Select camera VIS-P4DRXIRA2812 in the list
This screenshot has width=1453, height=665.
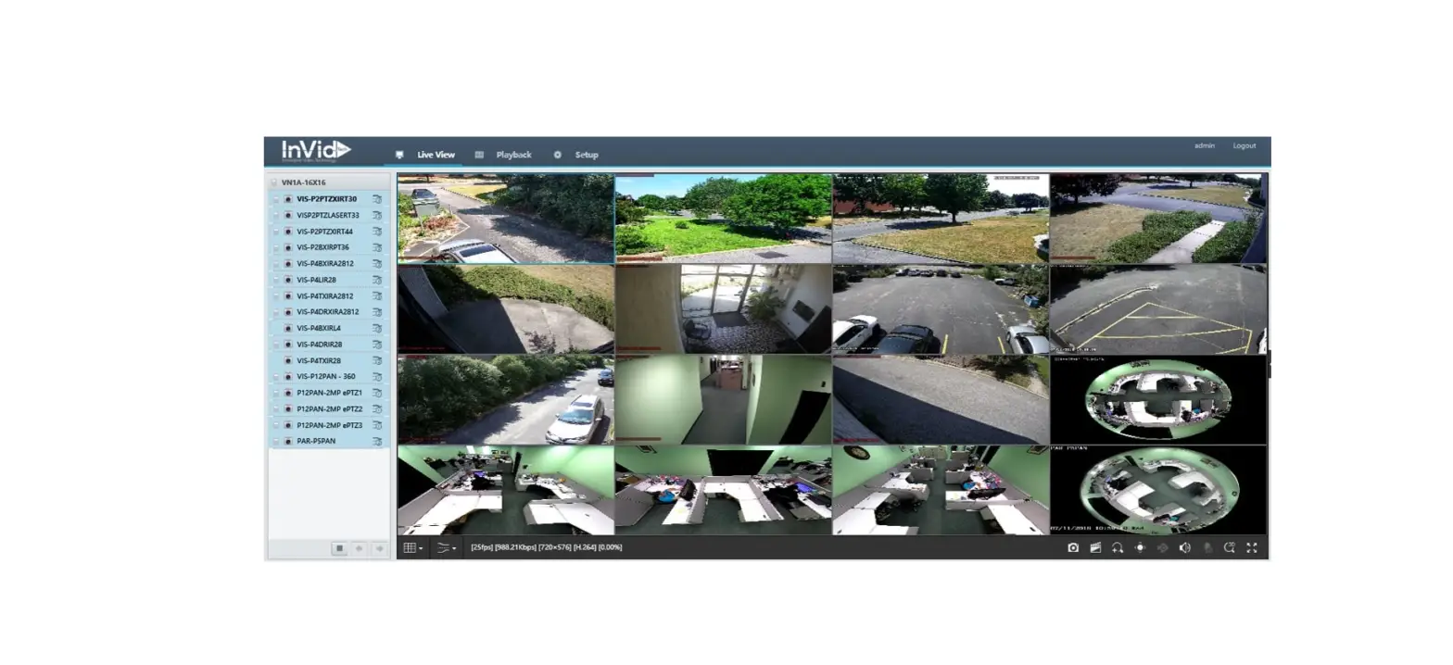click(328, 312)
